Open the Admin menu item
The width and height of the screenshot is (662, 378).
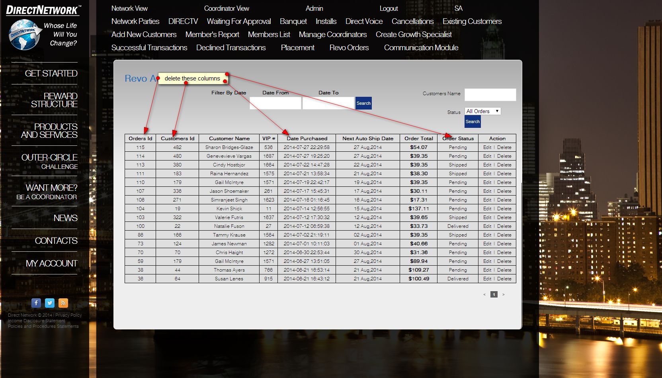(x=314, y=8)
